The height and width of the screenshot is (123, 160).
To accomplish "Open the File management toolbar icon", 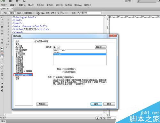I will (48, 13).
